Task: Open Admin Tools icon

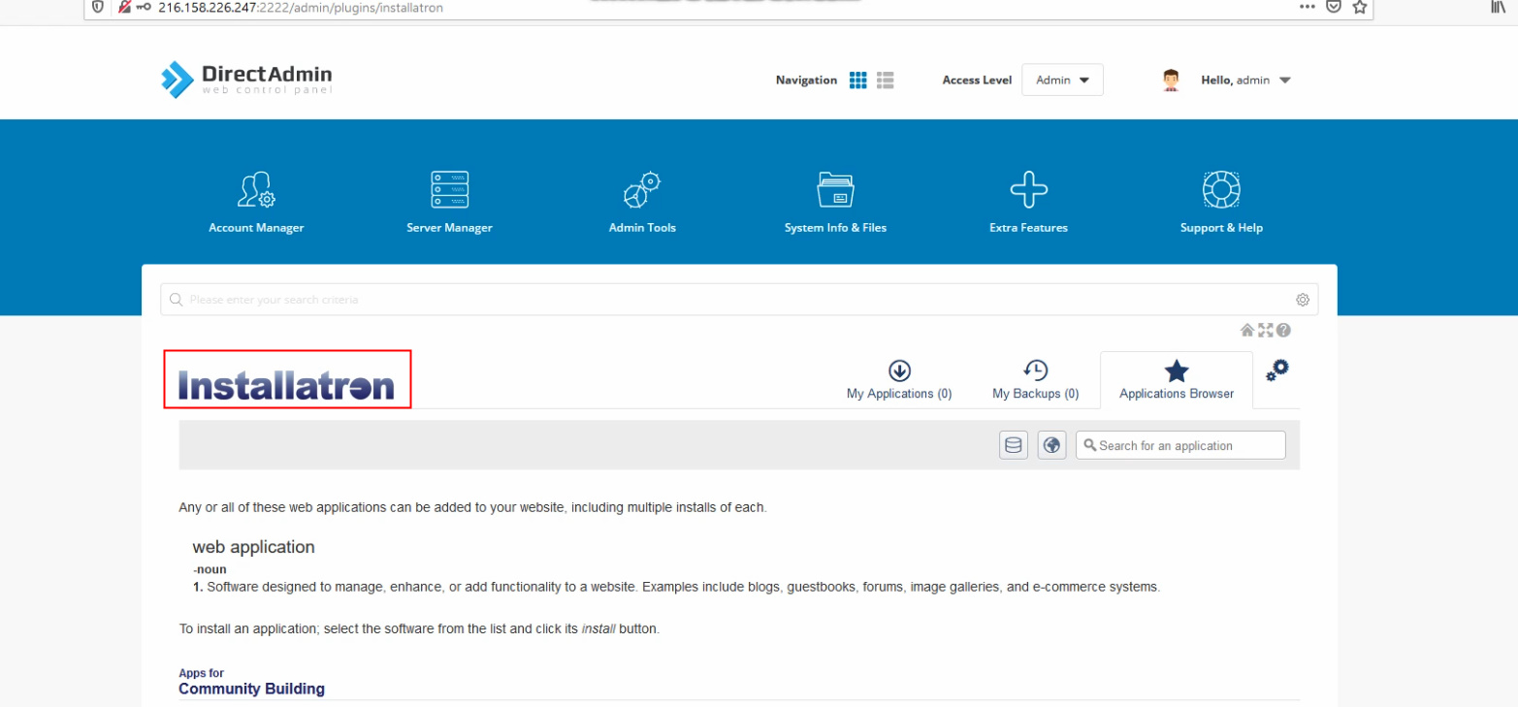Action: pyautogui.click(x=642, y=190)
